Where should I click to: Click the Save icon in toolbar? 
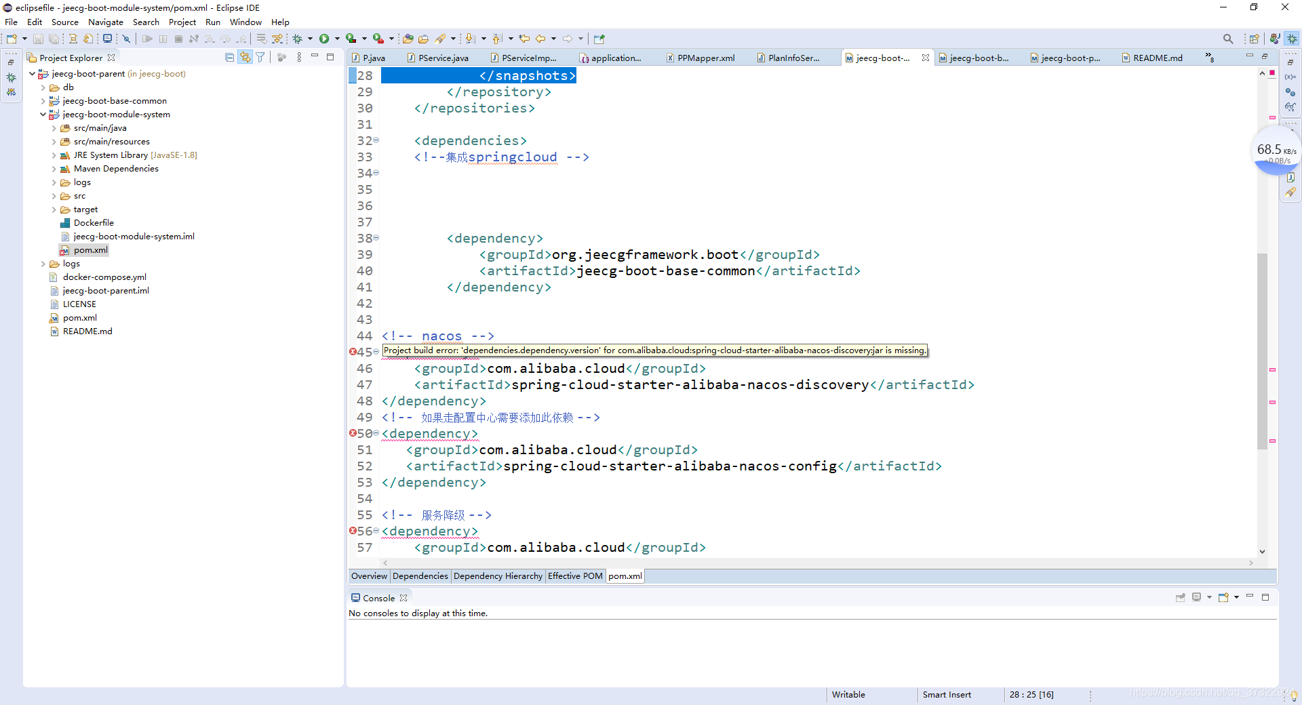click(38, 39)
